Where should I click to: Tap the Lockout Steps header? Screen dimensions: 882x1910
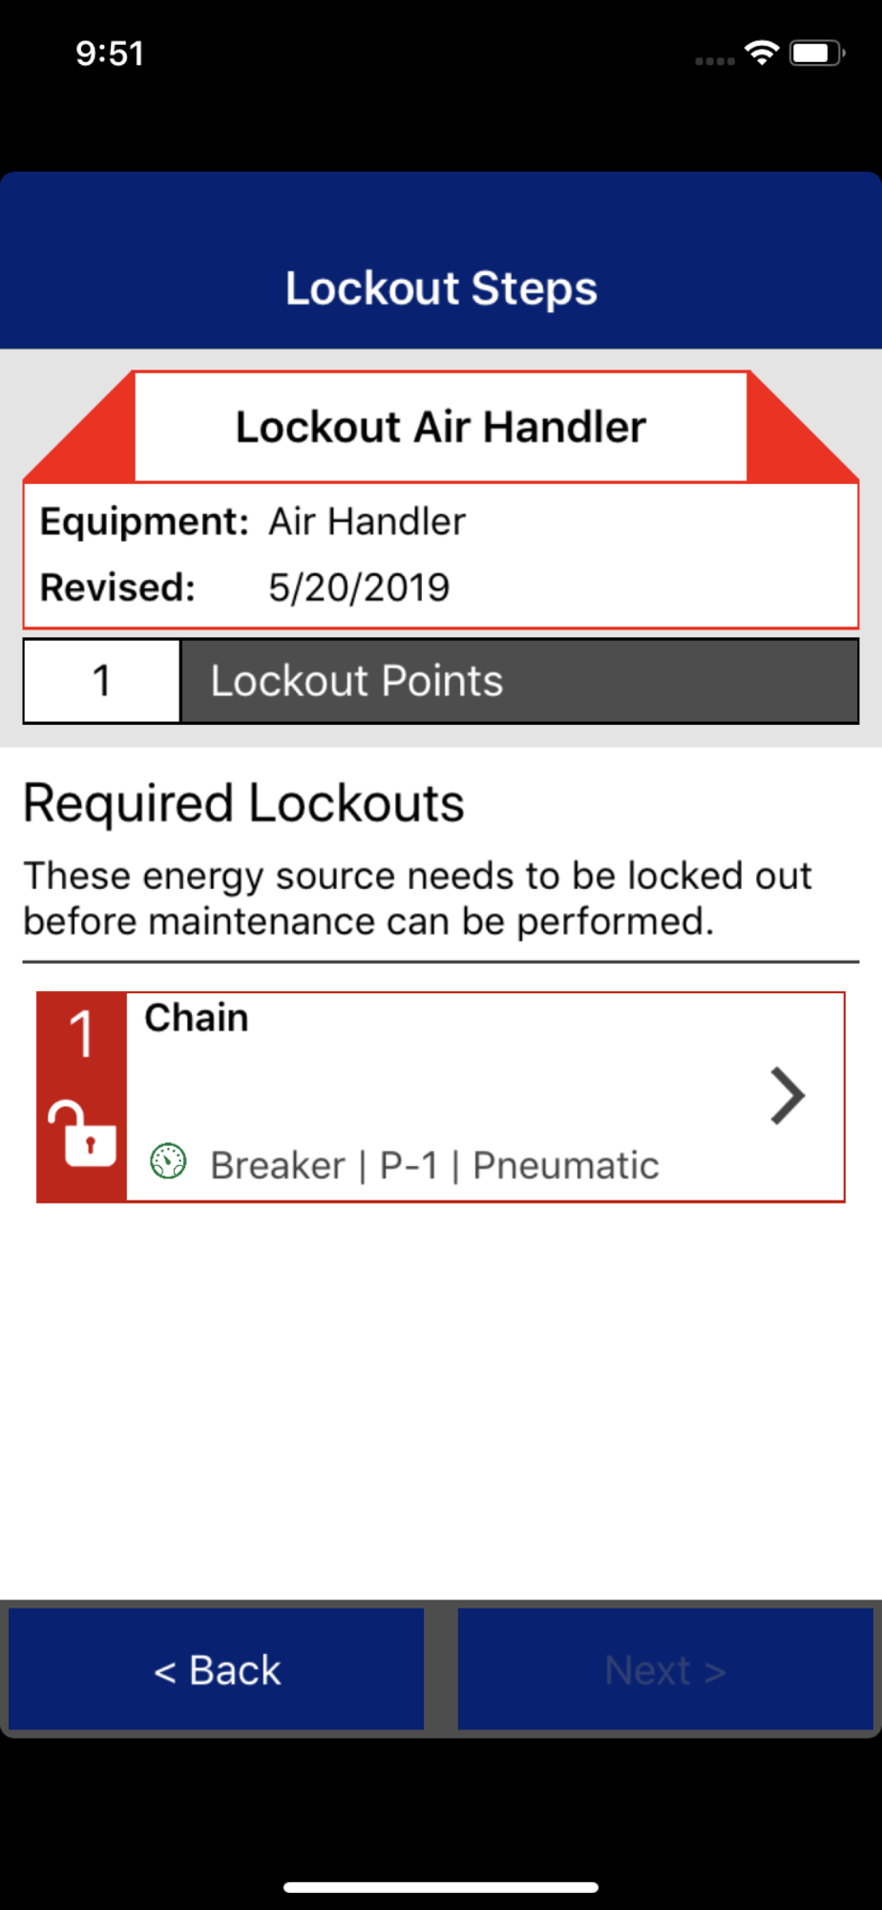tap(441, 288)
